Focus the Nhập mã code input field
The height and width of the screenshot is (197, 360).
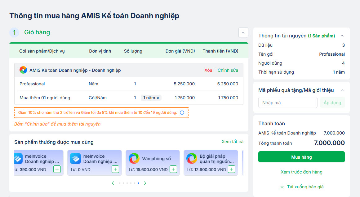point(287,103)
